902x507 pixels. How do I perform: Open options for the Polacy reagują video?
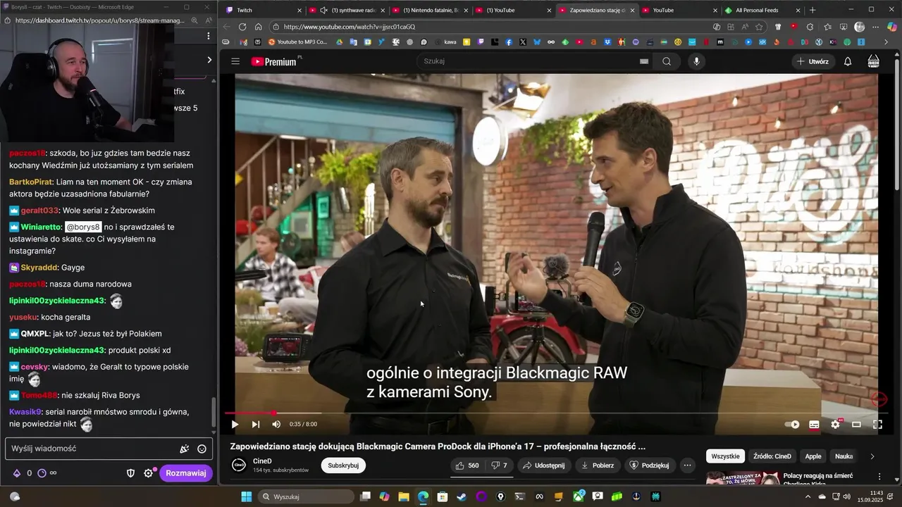pos(879,477)
